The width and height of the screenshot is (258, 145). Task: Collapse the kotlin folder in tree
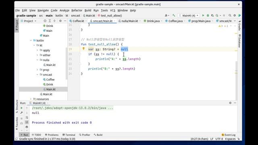pos(31,40)
